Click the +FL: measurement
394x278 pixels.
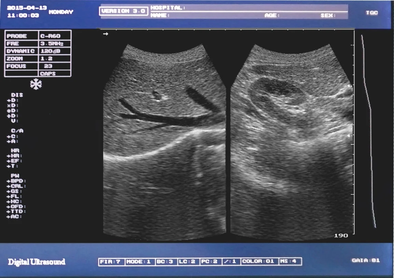[14, 196]
